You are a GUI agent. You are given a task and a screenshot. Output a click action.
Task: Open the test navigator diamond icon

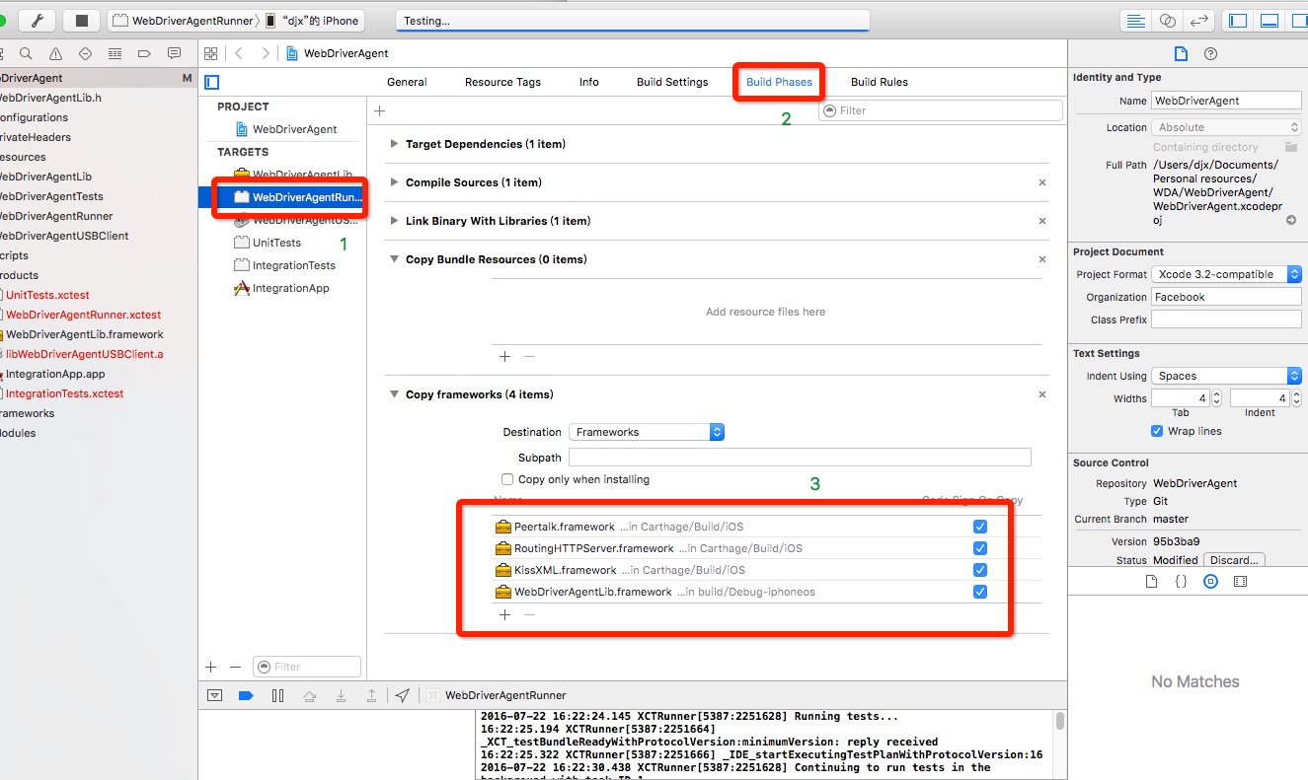(85, 53)
